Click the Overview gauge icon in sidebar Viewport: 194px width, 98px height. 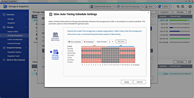tap(4, 15)
